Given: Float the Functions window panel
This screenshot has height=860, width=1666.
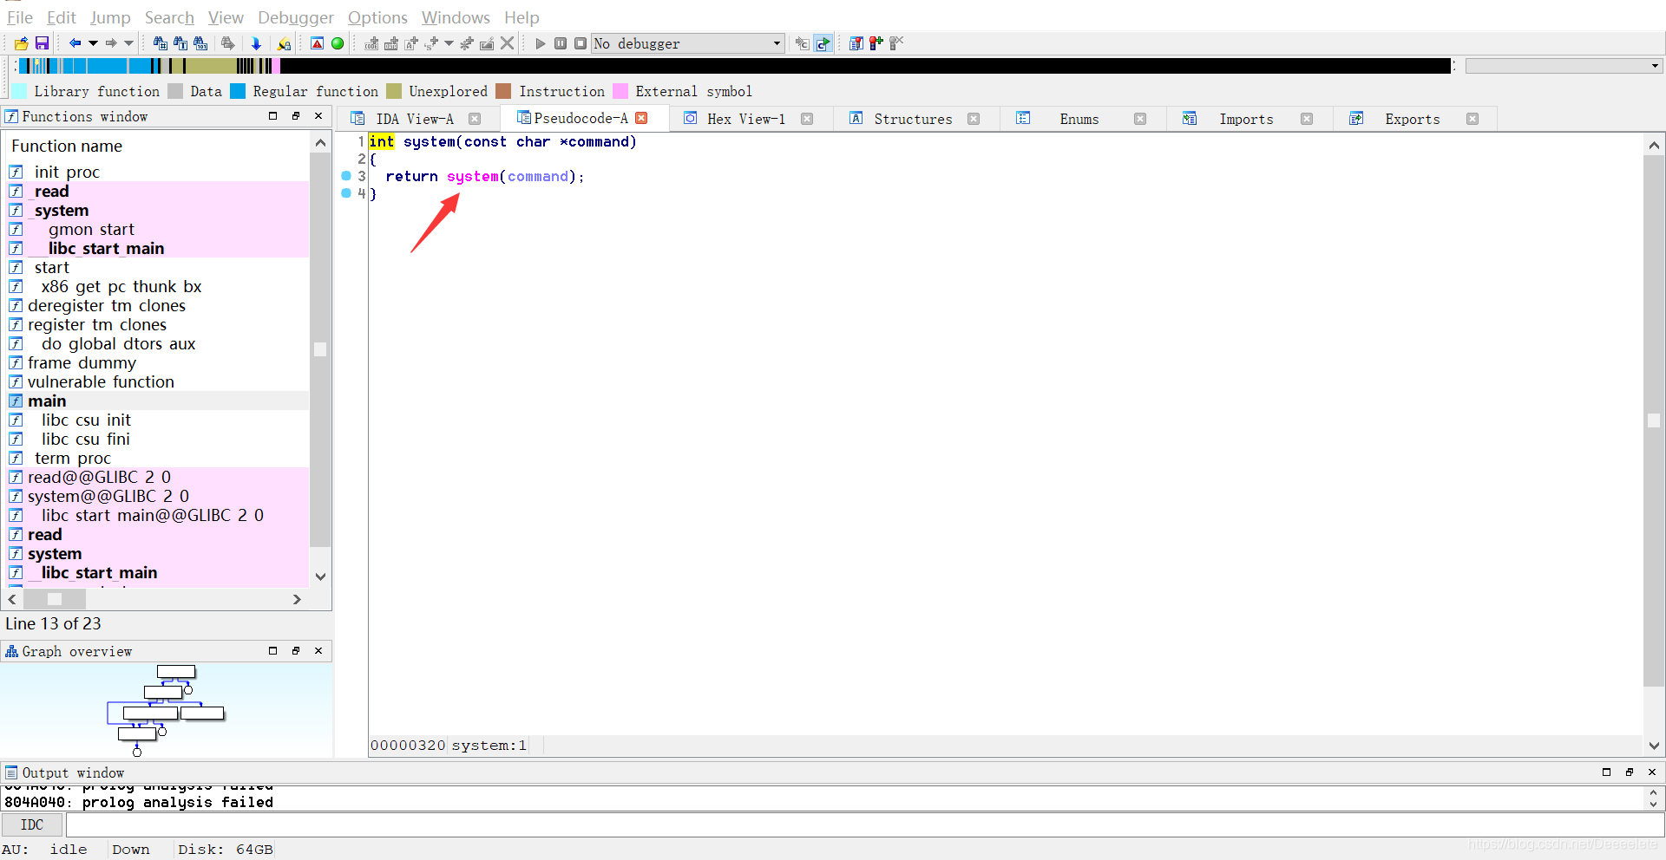Looking at the screenshot, I should (x=296, y=116).
